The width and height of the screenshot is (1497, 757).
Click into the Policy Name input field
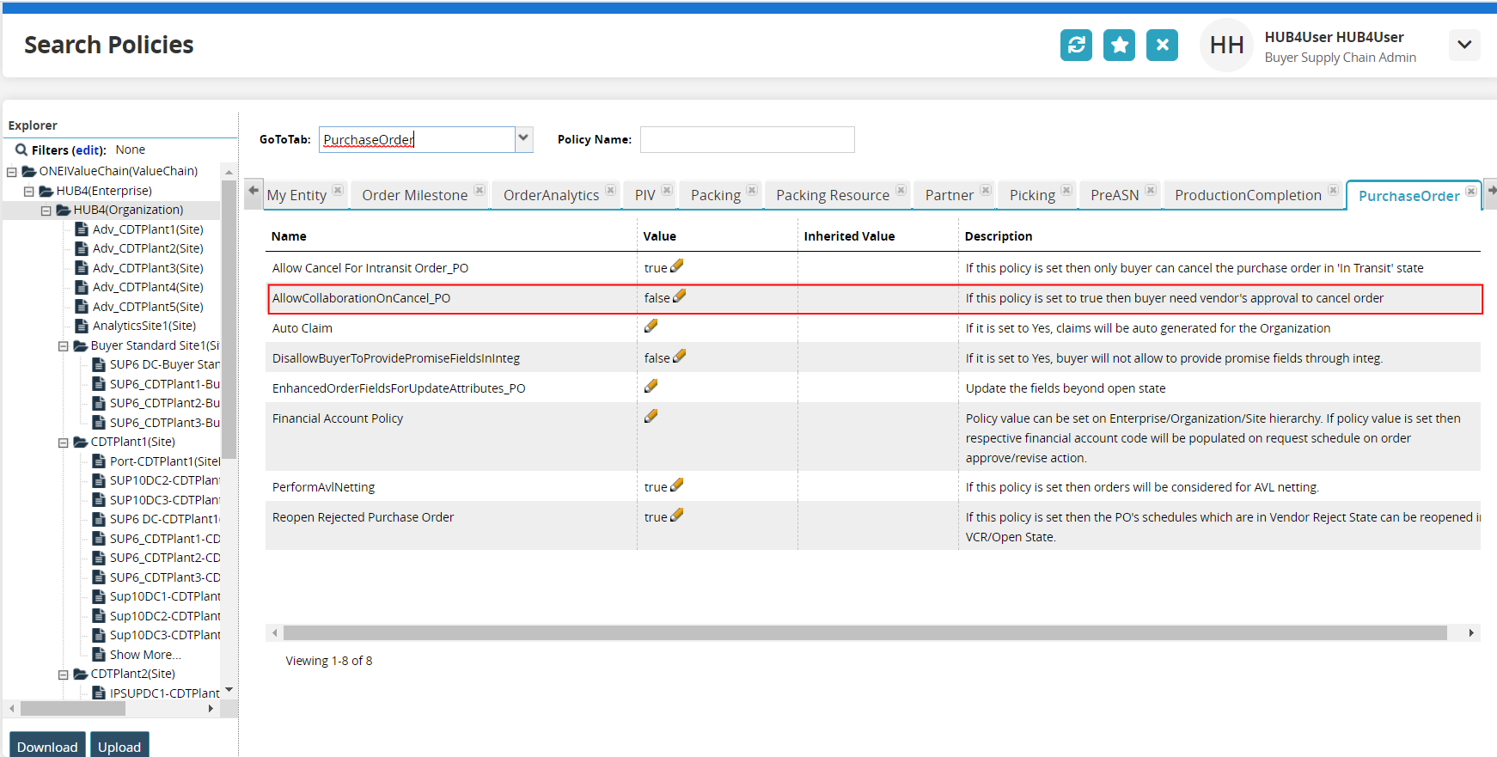point(747,140)
